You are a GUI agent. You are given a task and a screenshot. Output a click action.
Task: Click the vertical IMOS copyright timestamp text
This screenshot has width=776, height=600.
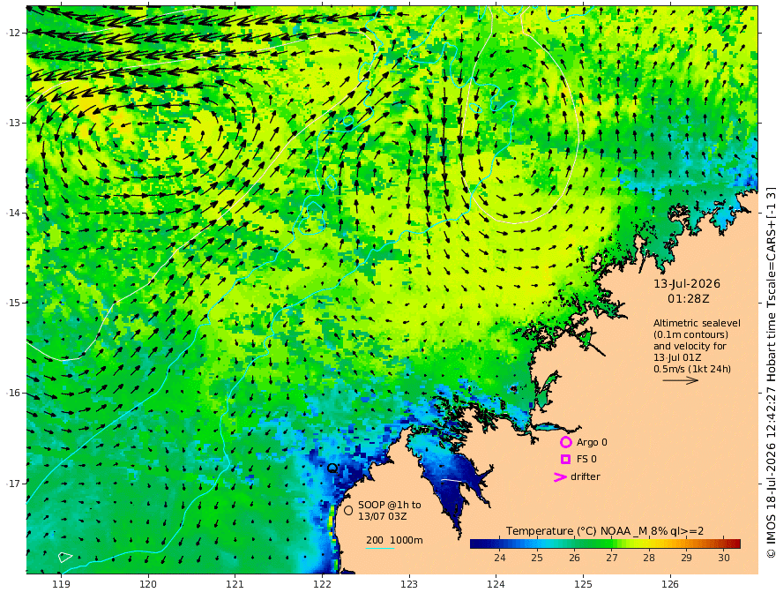pos(771,371)
